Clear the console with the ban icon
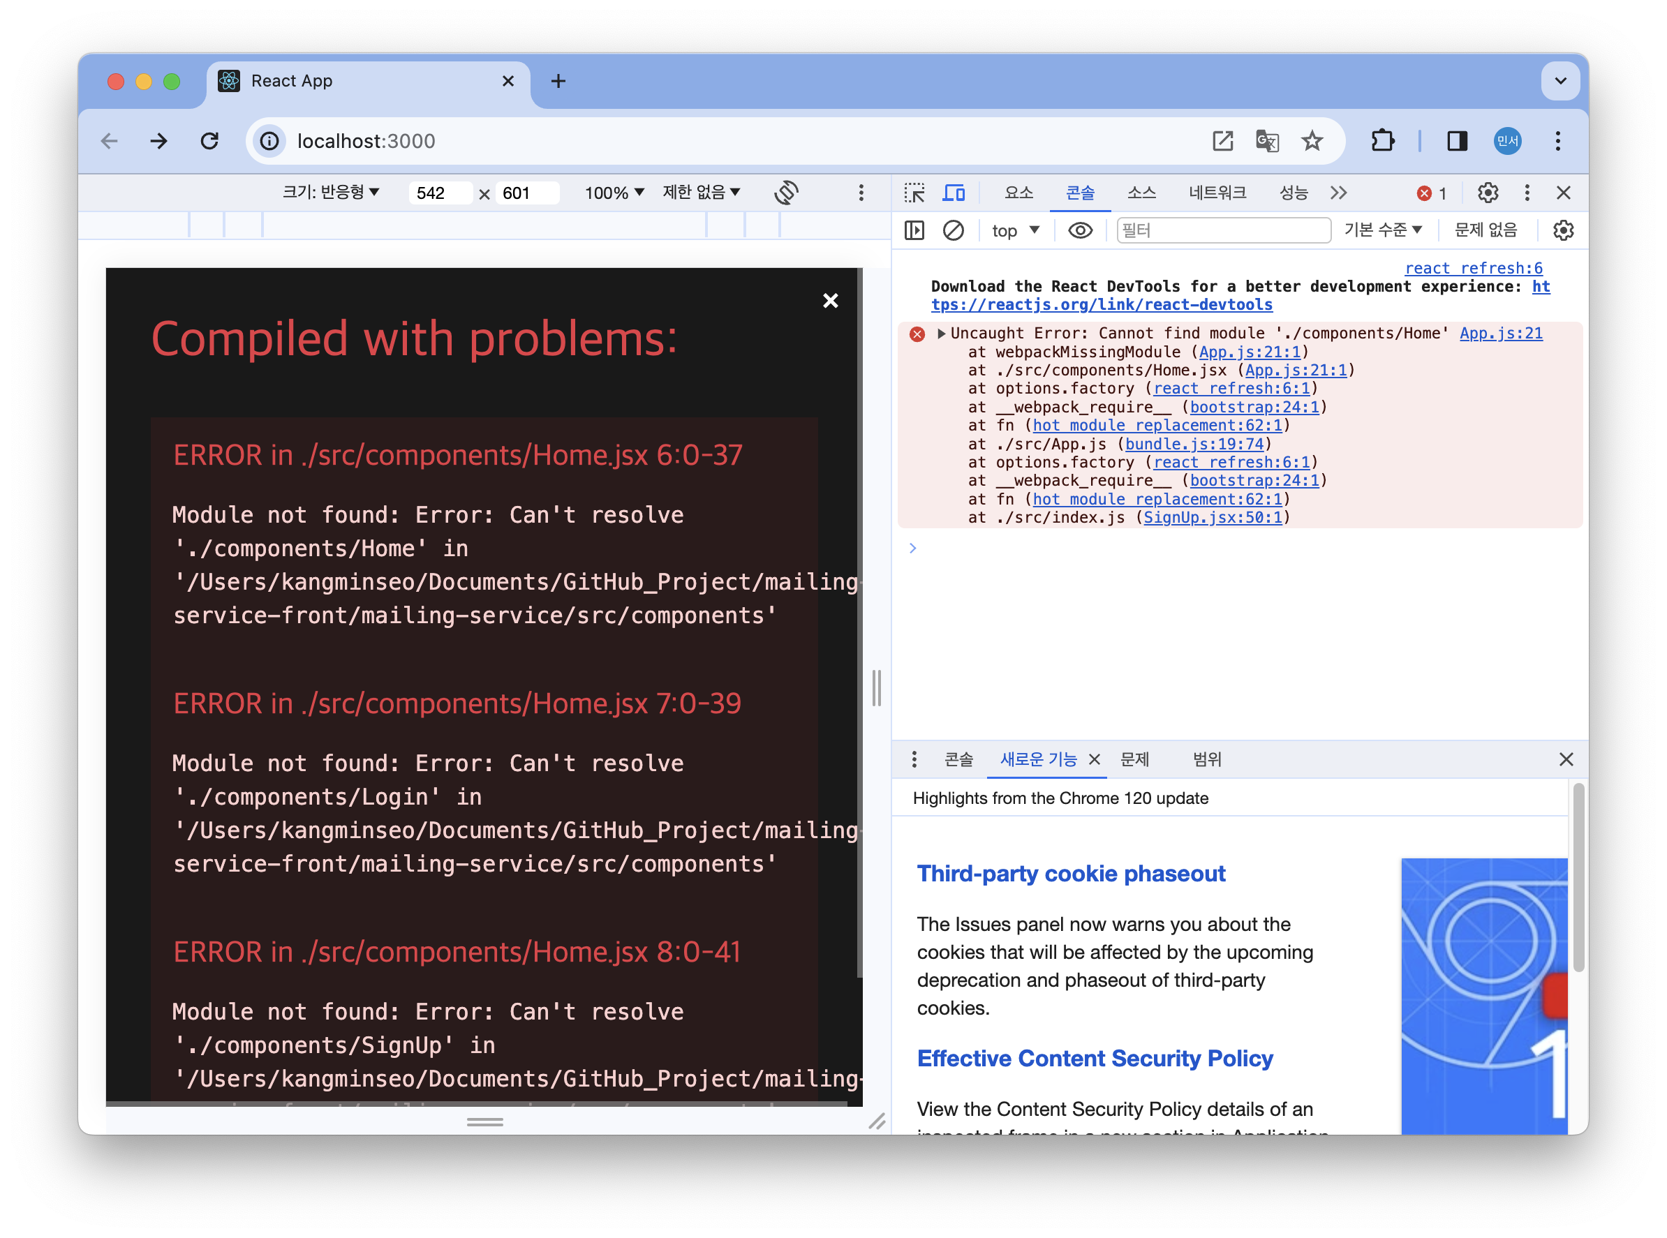The image size is (1667, 1238). point(953,230)
